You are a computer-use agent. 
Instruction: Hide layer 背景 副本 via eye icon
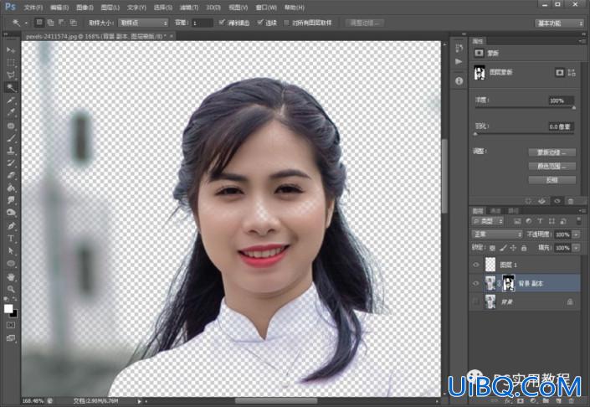point(476,284)
